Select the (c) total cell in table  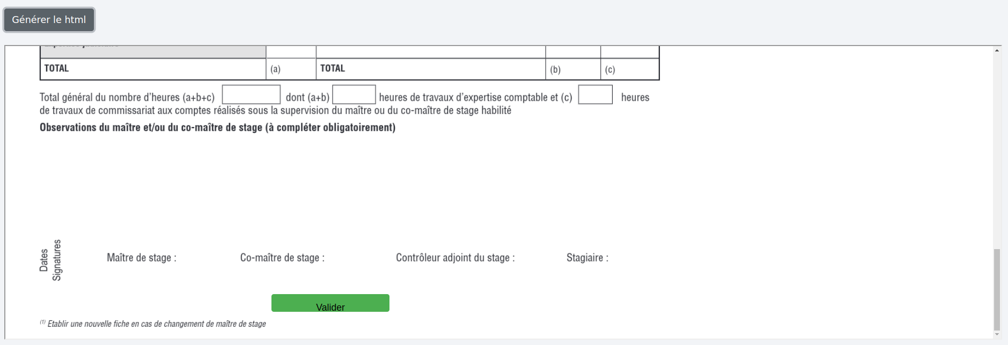tap(629, 69)
